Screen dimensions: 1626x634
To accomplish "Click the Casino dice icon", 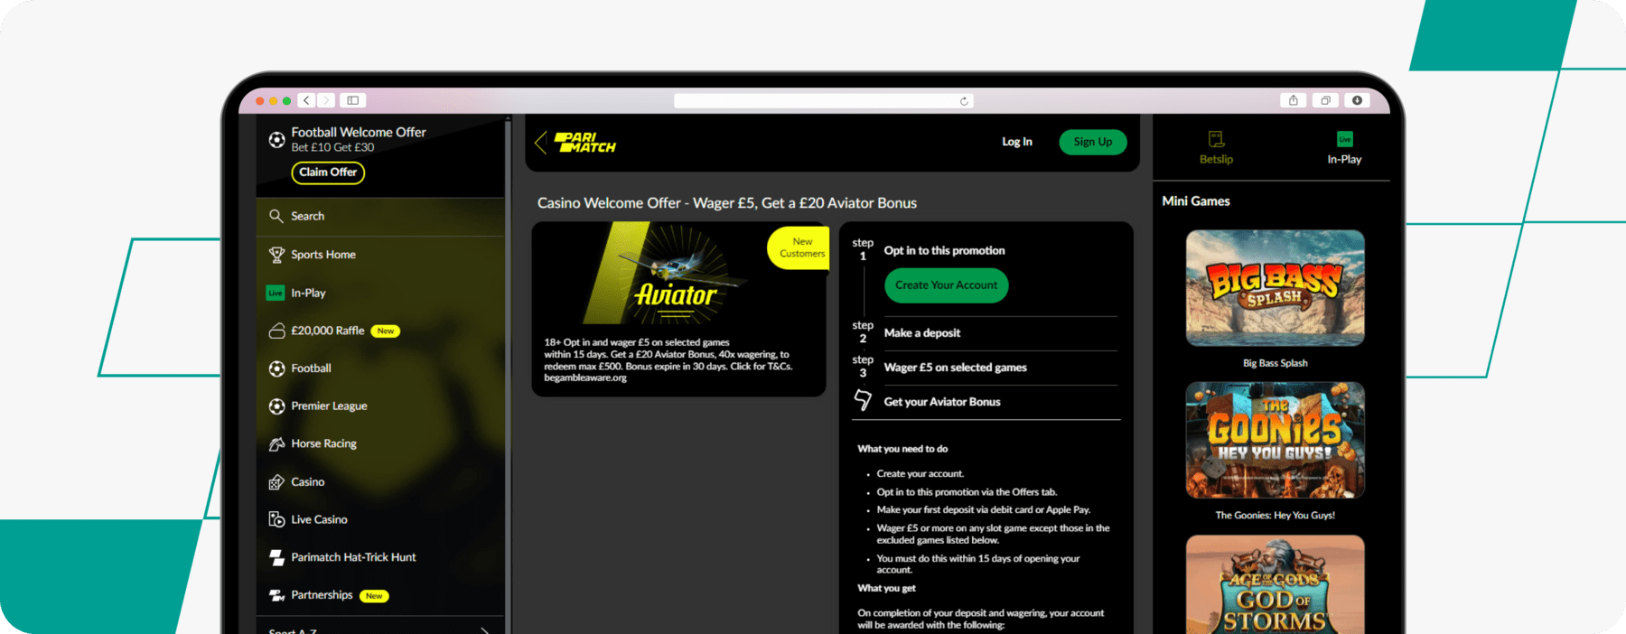I will [x=276, y=482].
